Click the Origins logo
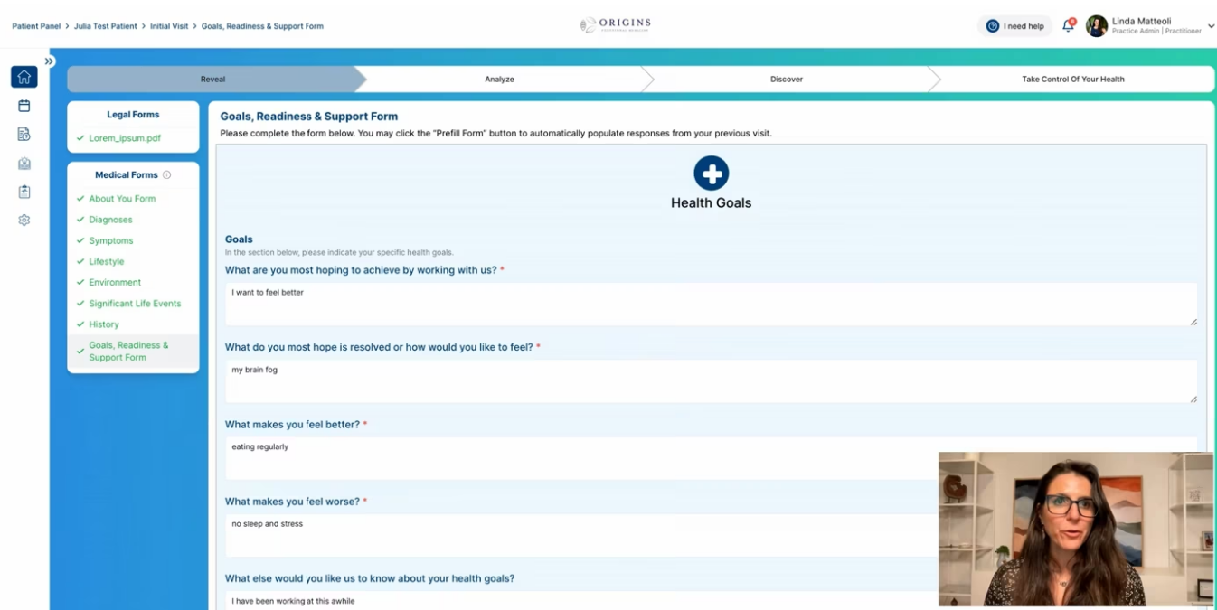The image size is (1217, 610). pos(616,25)
